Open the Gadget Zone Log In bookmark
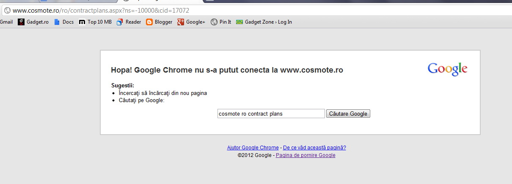The height and width of the screenshot is (184, 512). click(264, 22)
